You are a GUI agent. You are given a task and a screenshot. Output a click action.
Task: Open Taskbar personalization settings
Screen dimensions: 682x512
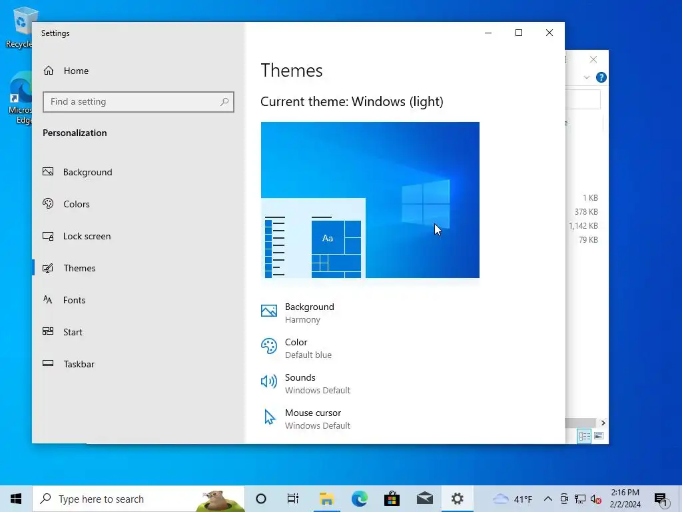[69, 364]
